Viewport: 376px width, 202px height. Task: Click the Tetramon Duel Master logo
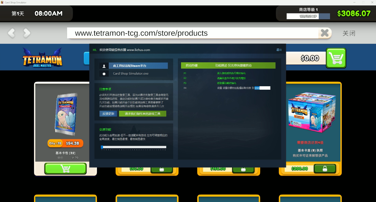coord(43,58)
